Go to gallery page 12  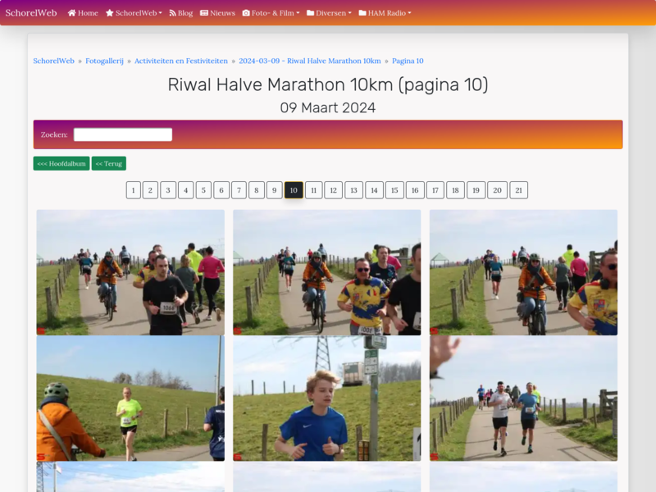[334, 190]
